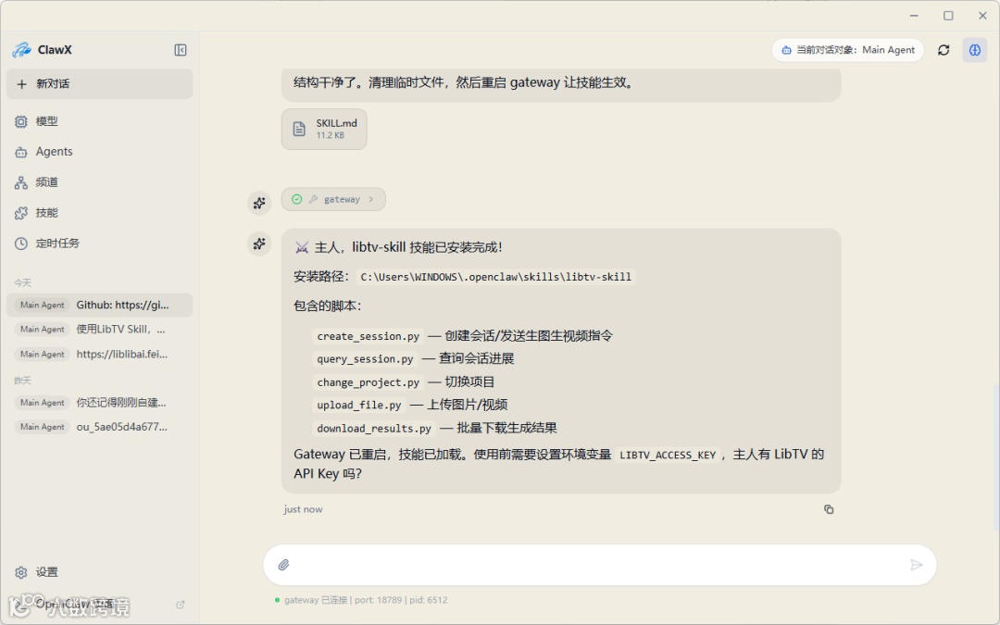Click the document icon on SKILL.md
The image size is (1000, 625).
(x=299, y=129)
